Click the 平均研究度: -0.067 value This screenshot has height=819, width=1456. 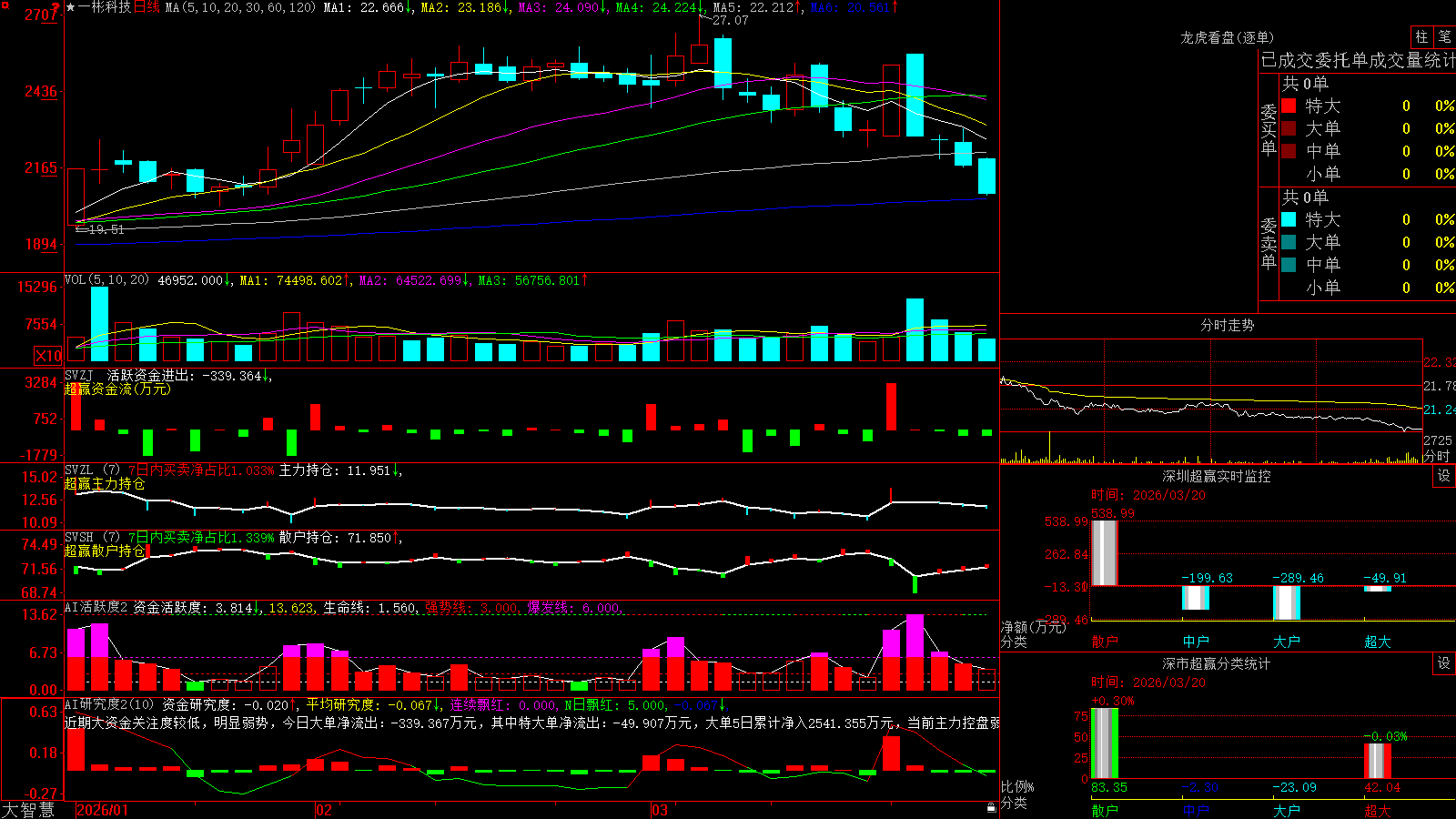(373, 705)
